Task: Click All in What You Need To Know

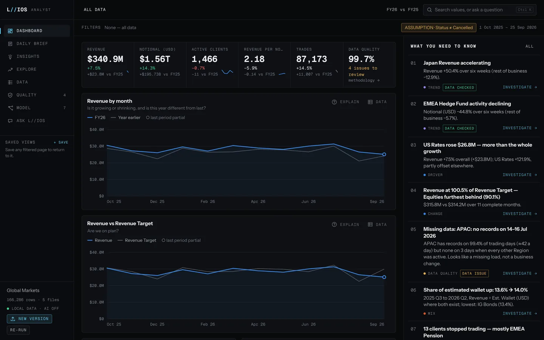Action: 530,46
